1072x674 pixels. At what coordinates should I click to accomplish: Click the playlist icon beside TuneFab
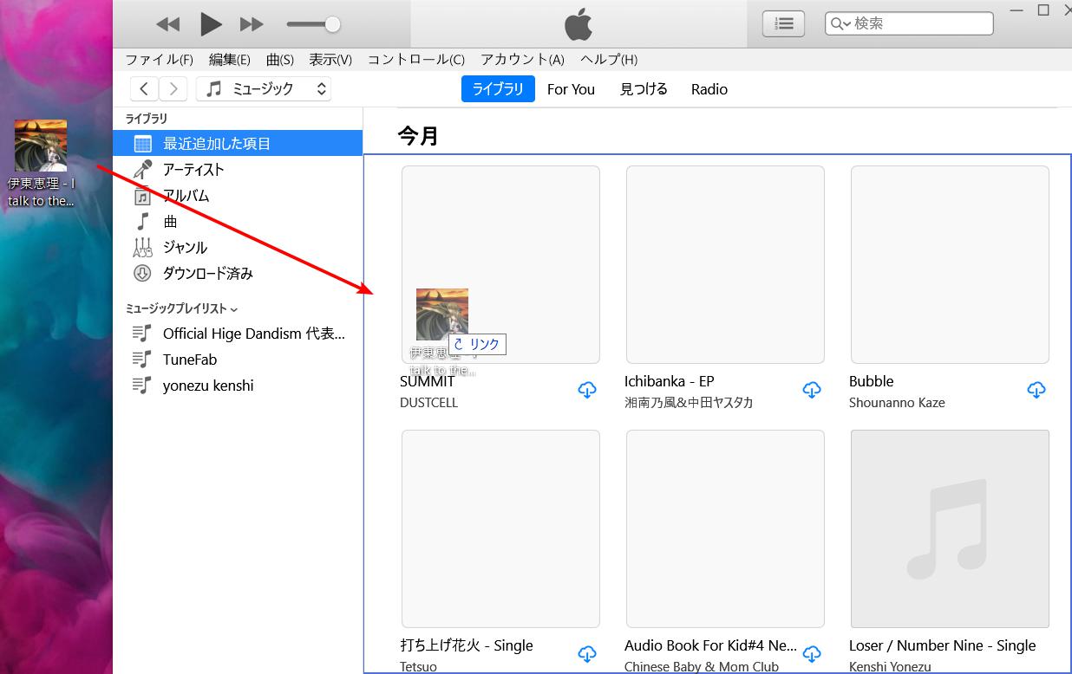(141, 360)
